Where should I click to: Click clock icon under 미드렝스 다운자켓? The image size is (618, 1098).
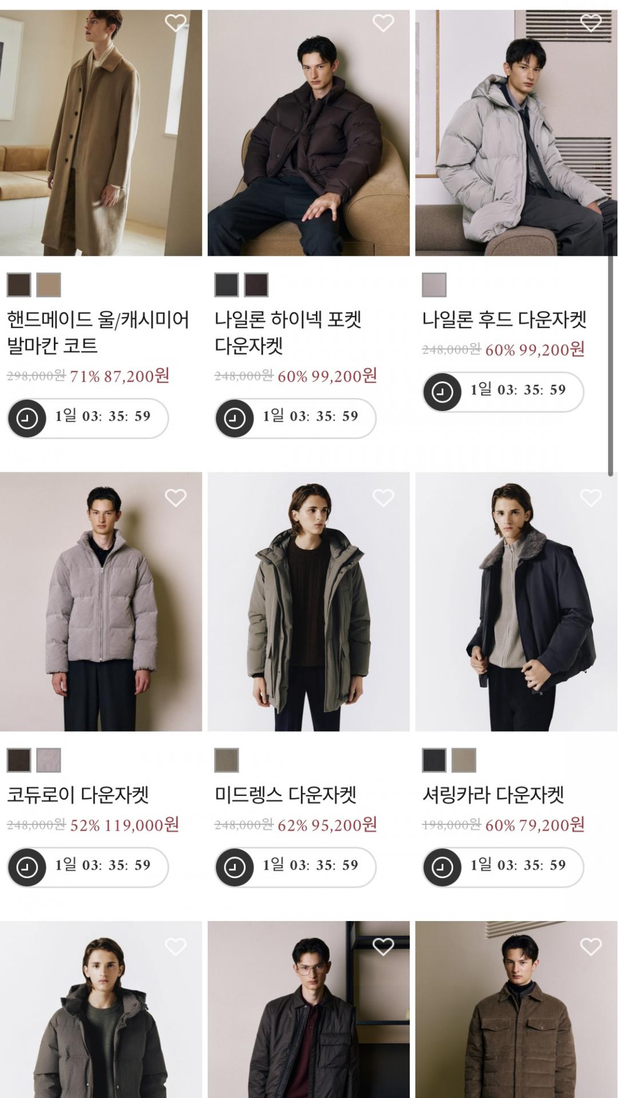point(235,867)
